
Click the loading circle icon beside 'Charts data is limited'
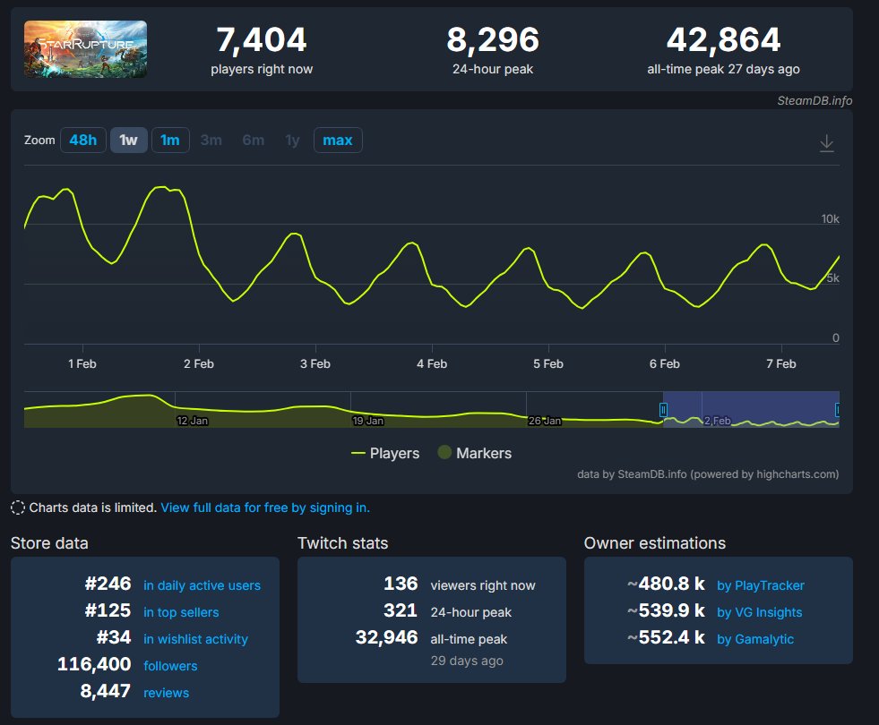click(18, 507)
